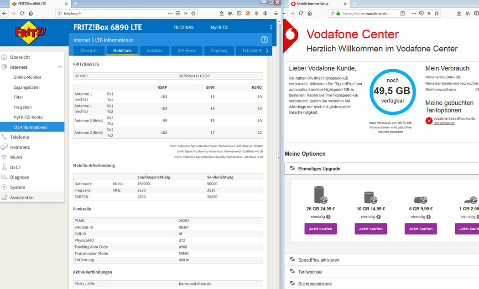Screen dimensions: 479x289
Task: Buy the 25 GB 24,99 € upgrade
Action: click(x=320, y=228)
